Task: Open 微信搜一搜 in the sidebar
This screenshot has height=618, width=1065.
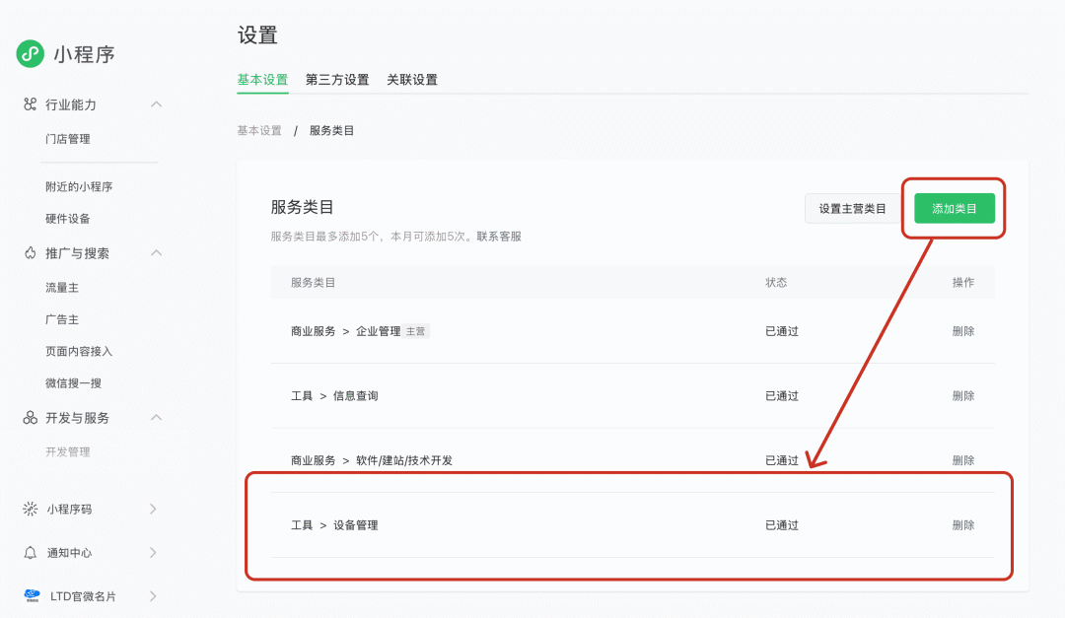Action: click(x=73, y=382)
